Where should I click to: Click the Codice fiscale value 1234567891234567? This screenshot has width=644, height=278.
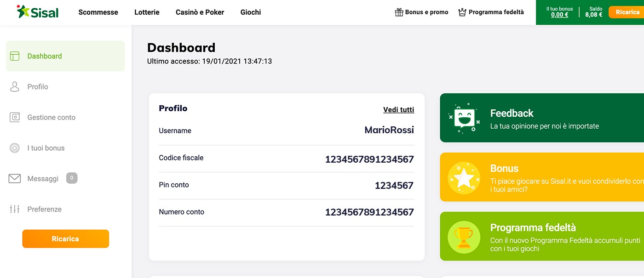tap(369, 159)
